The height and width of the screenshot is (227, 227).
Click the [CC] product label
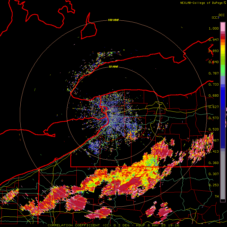point(215,17)
